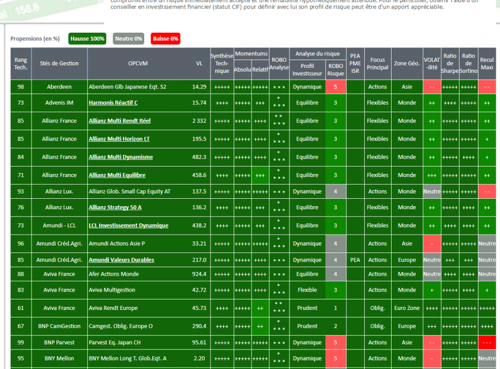Click the PEA PME ISR column header
The height and width of the screenshot is (369, 500).
pyautogui.click(x=355, y=64)
